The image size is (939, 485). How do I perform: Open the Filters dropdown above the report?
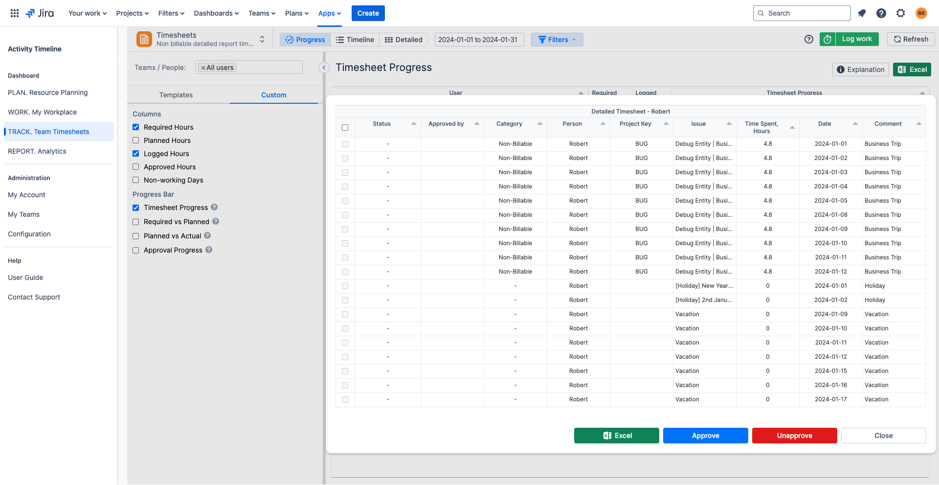[557, 40]
